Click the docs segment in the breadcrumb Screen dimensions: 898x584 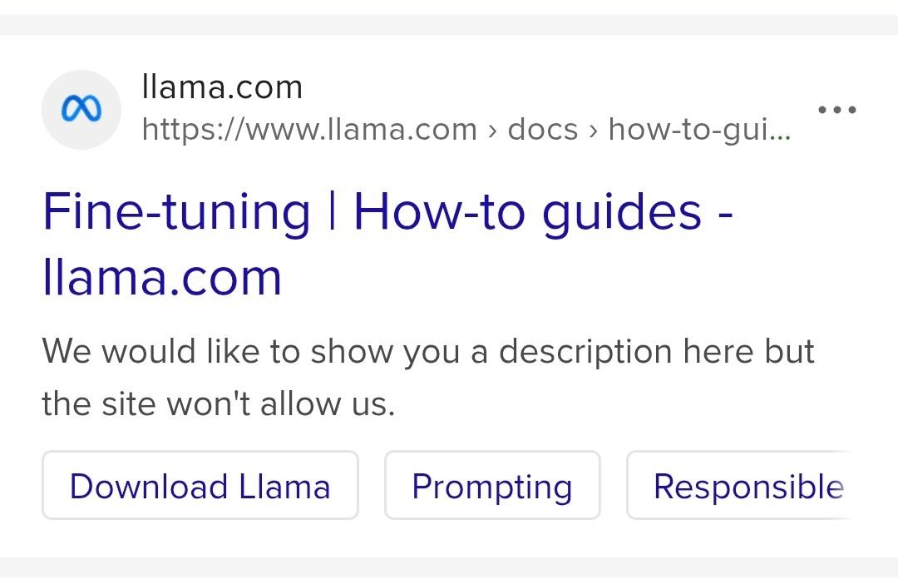(x=542, y=130)
